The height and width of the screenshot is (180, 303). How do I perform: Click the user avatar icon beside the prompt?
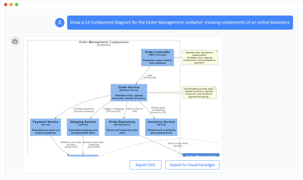[x=60, y=22]
